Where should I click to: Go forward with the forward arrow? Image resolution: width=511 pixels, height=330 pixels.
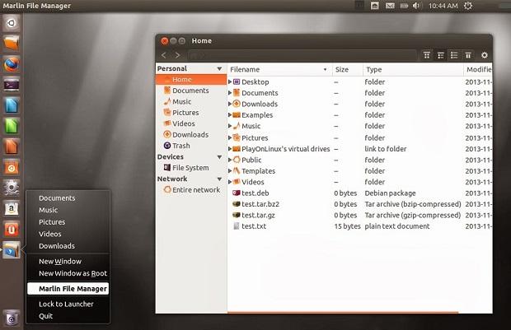click(x=177, y=55)
